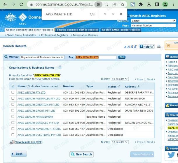Toggle the browser side panel icon

[157, 4]
